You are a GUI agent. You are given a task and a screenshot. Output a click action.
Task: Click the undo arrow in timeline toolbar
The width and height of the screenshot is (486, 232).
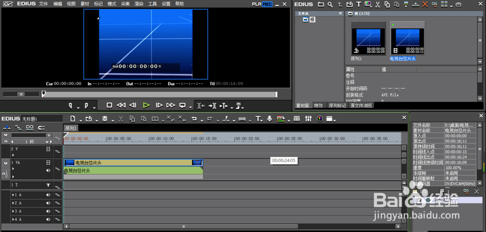[194, 119]
